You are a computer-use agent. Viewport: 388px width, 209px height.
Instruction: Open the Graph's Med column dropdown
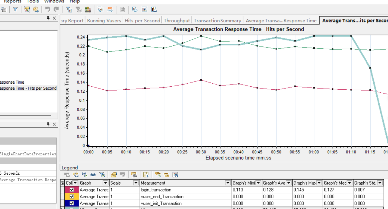click(349, 183)
